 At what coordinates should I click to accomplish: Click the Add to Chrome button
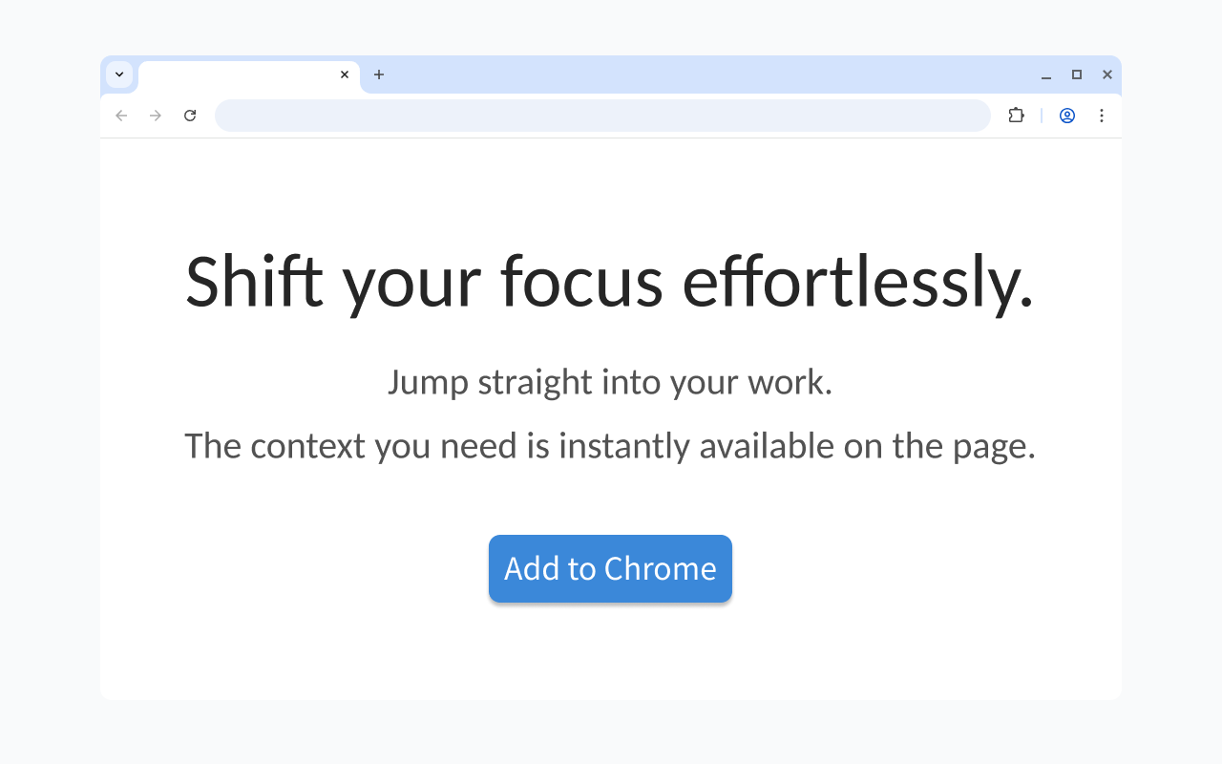coord(610,568)
